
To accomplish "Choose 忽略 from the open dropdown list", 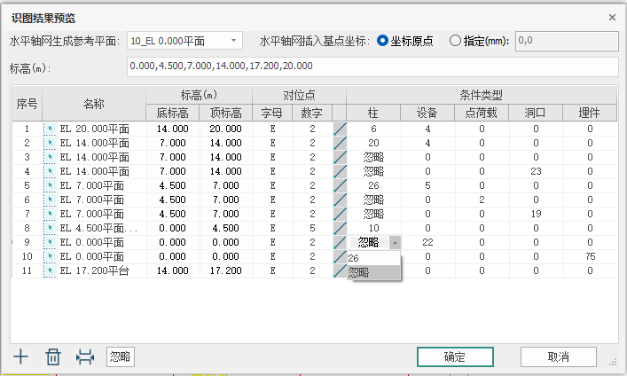I will (373, 272).
